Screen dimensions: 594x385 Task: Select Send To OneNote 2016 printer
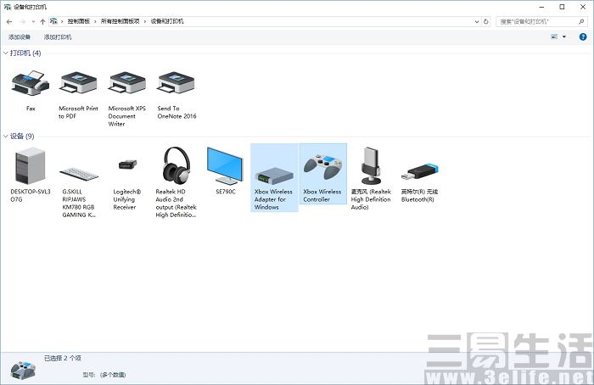177,83
